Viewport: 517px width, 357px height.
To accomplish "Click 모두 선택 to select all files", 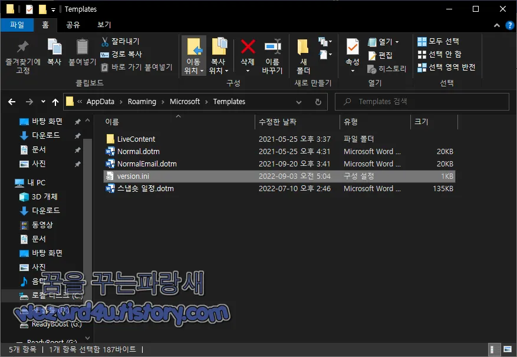I will pyautogui.click(x=439, y=41).
